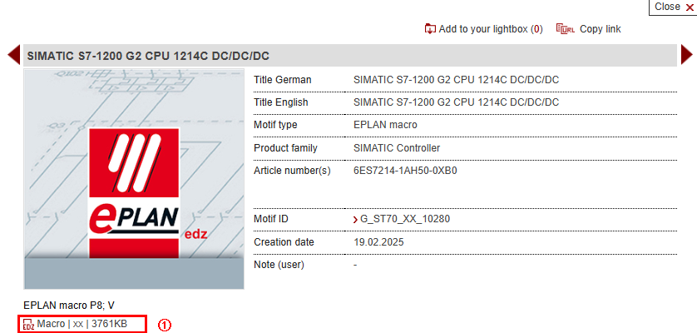Click the 'Copy link' text
Image resolution: width=697 pixels, height=333 pixels.
pyautogui.click(x=601, y=29)
